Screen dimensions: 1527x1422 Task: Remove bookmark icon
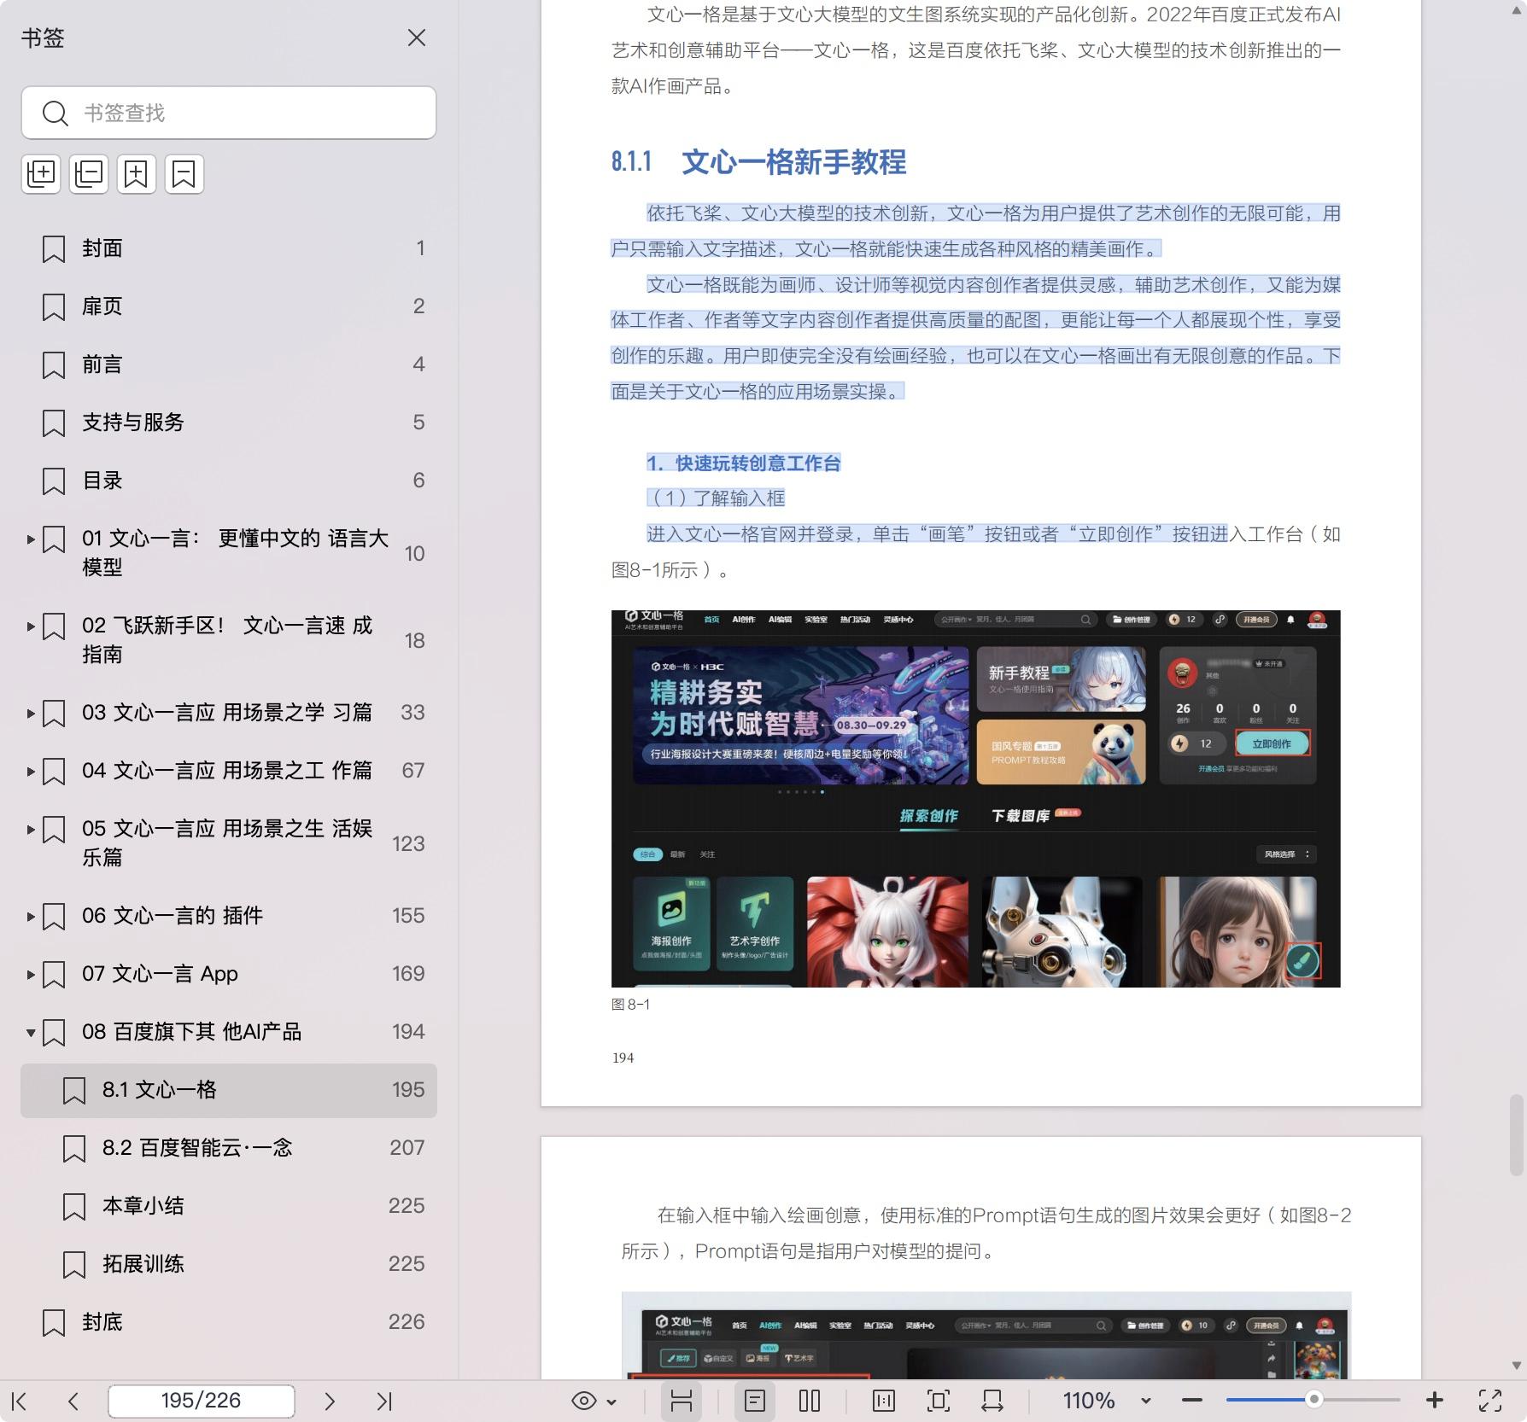point(184,174)
